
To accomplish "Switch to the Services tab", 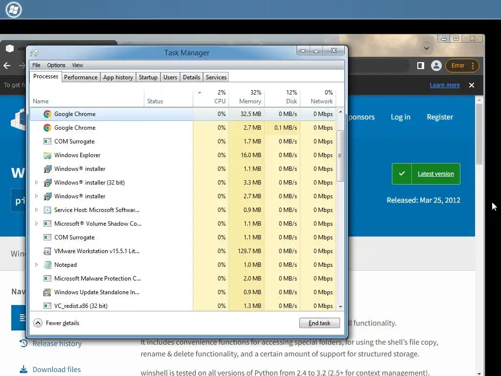I will 216,77.
